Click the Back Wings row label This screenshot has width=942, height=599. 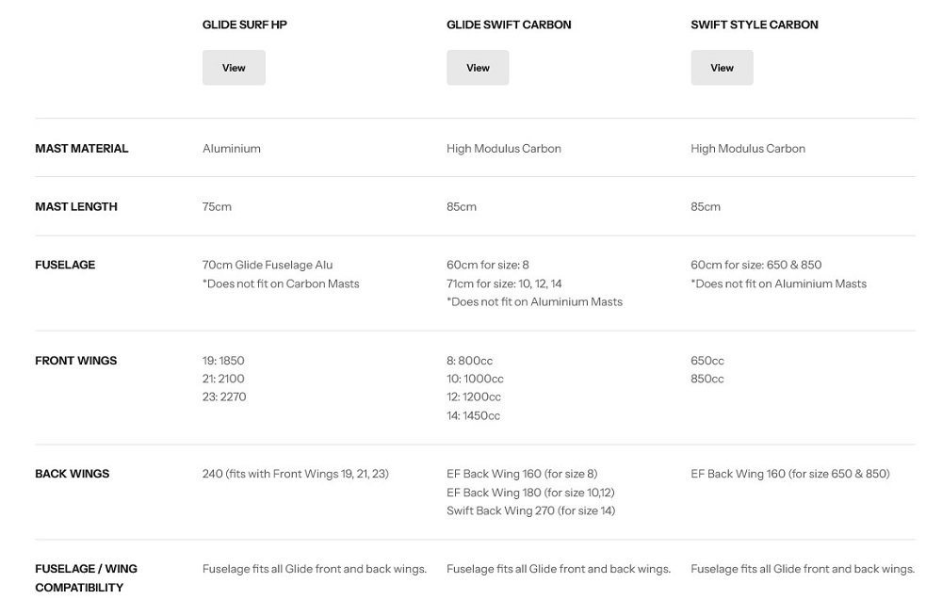tap(73, 474)
